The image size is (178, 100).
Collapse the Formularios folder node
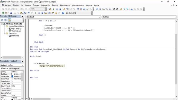tap(4, 33)
